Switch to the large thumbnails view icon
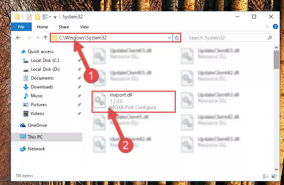This screenshot has height=185, width=284. click(x=274, y=176)
